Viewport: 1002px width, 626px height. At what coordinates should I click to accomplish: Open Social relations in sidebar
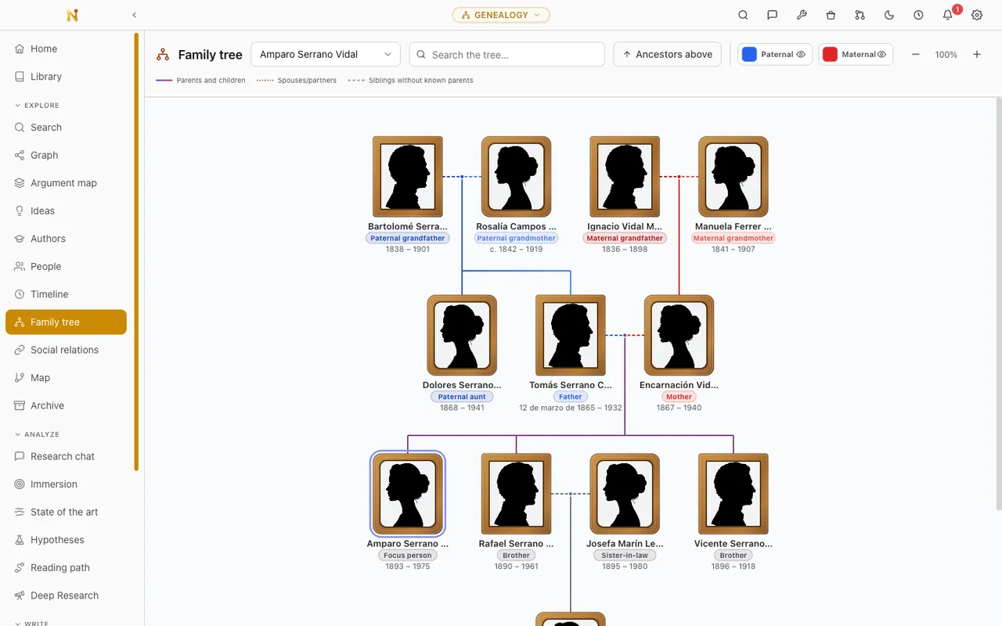click(x=66, y=350)
